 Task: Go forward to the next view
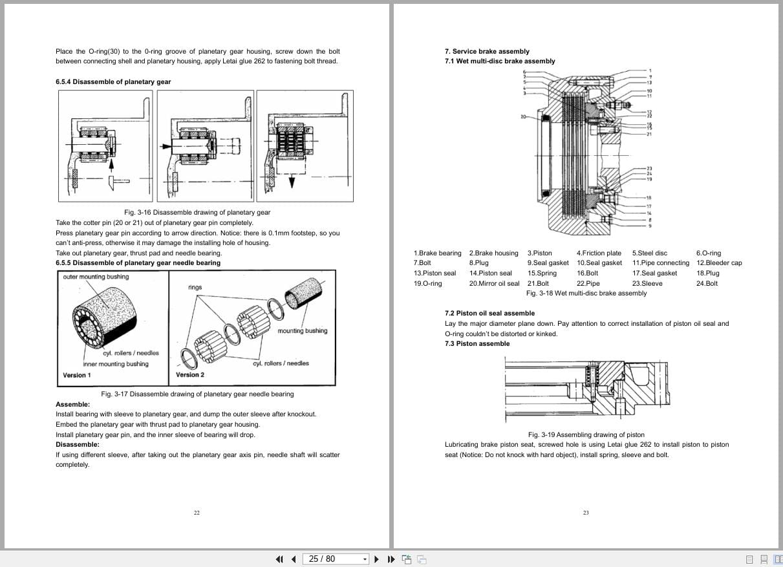tap(421, 559)
